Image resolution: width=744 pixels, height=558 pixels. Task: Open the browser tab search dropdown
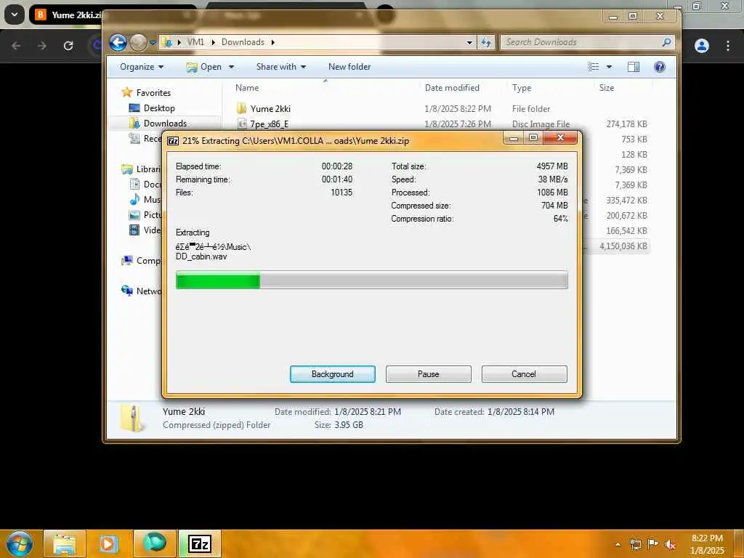(x=15, y=15)
